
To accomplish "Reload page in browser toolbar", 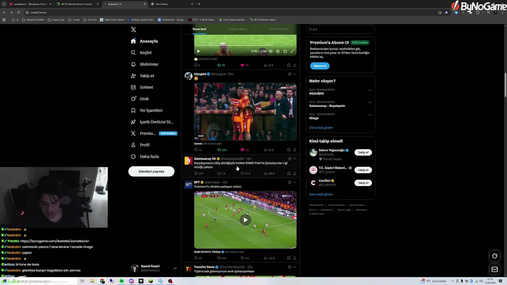I will [x=18, y=12].
